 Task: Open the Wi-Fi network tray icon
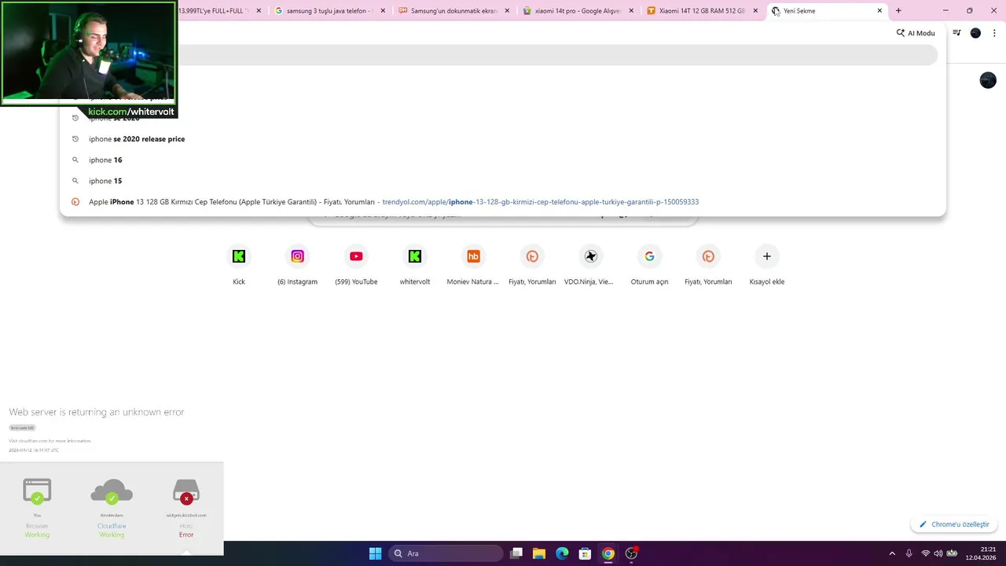click(925, 553)
